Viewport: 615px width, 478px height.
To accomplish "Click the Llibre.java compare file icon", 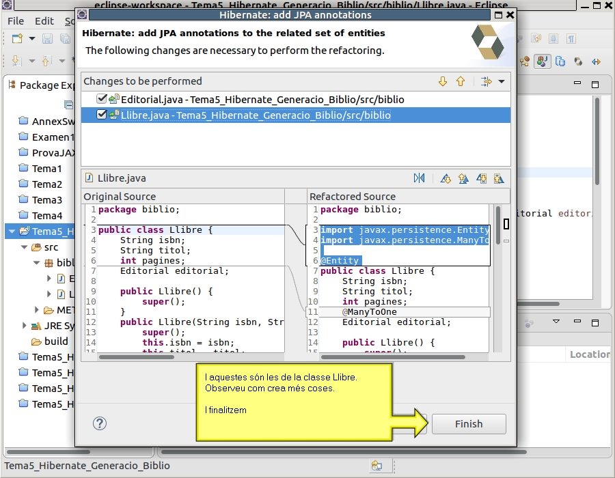I will point(89,178).
